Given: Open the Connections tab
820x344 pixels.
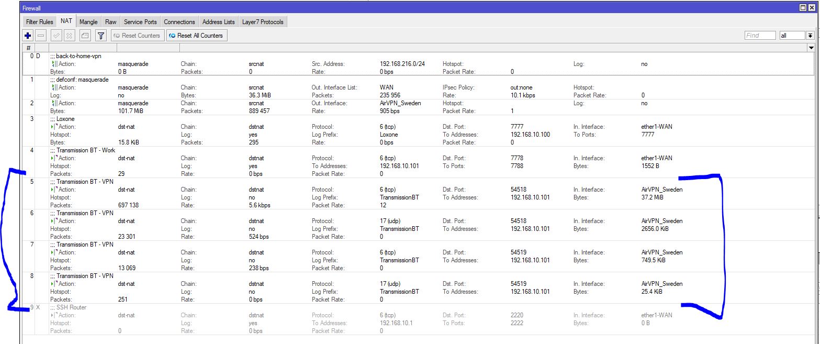Looking at the screenshot, I should click(x=179, y=22).
